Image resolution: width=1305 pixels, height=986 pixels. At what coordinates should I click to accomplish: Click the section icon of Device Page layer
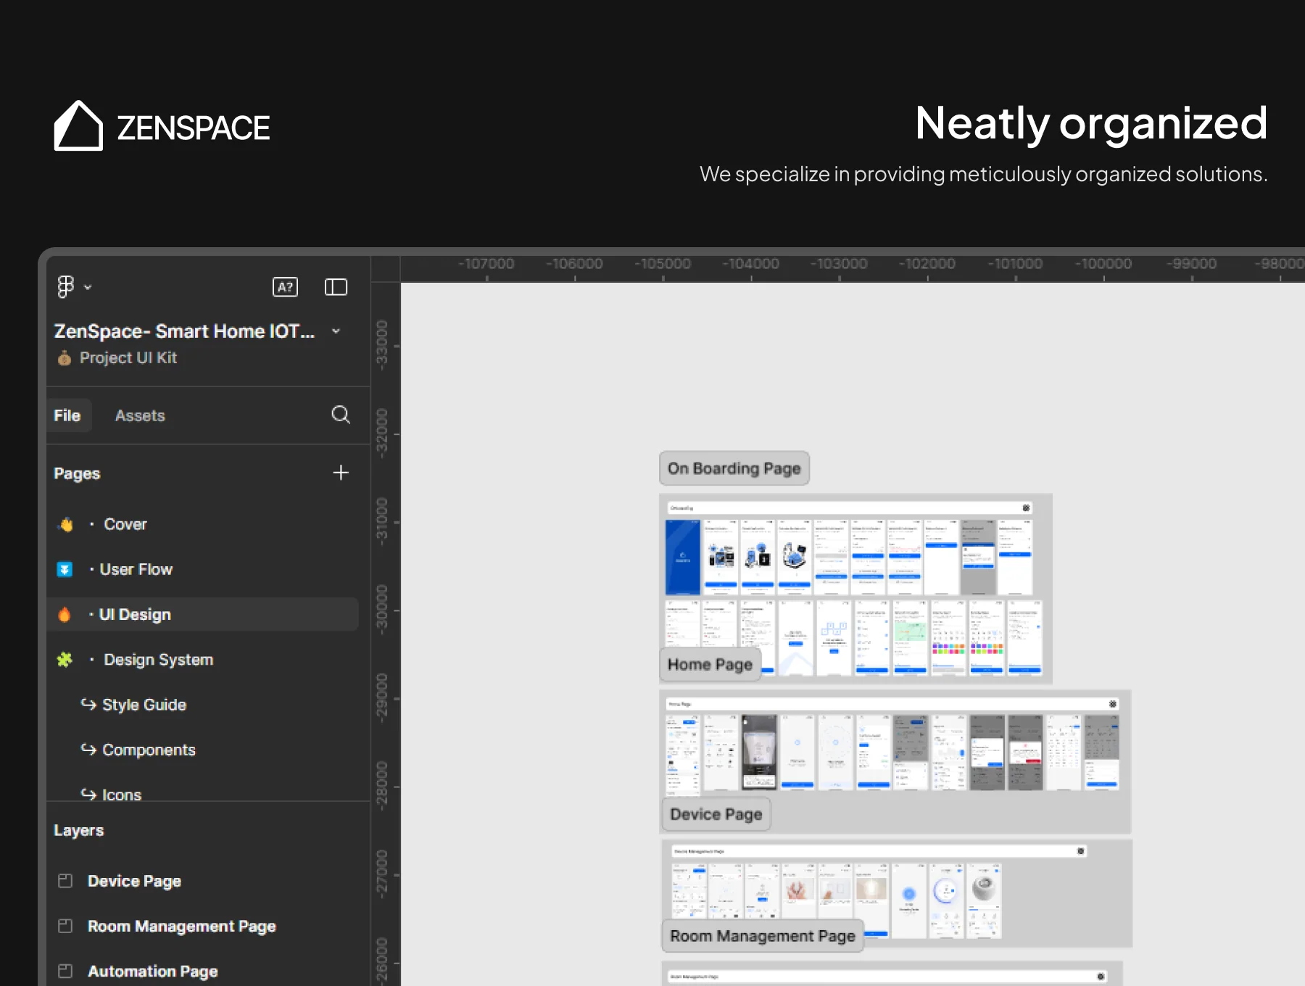65,881
